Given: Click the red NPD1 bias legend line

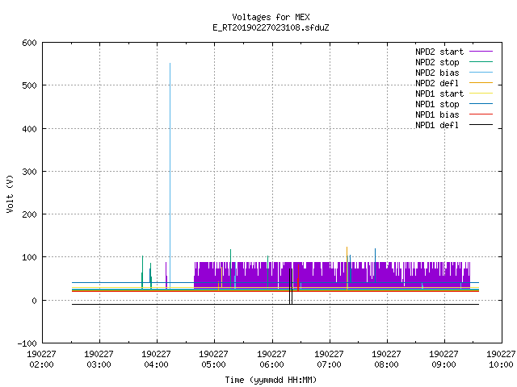Looking at the screenshot, I should point(481,114).
